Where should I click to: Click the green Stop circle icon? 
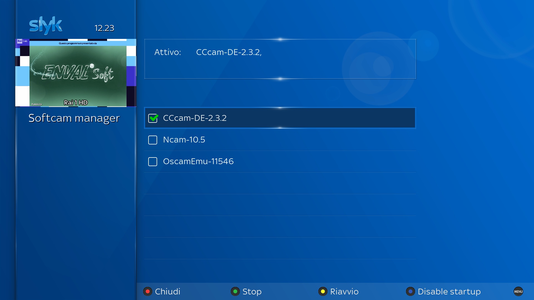(235, 291)
